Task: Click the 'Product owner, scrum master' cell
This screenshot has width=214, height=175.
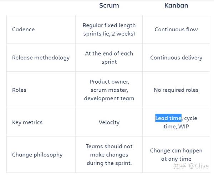Action: 109,90
